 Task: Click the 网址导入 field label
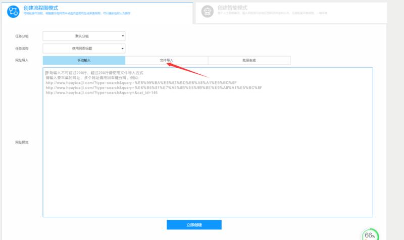[22, 60]
